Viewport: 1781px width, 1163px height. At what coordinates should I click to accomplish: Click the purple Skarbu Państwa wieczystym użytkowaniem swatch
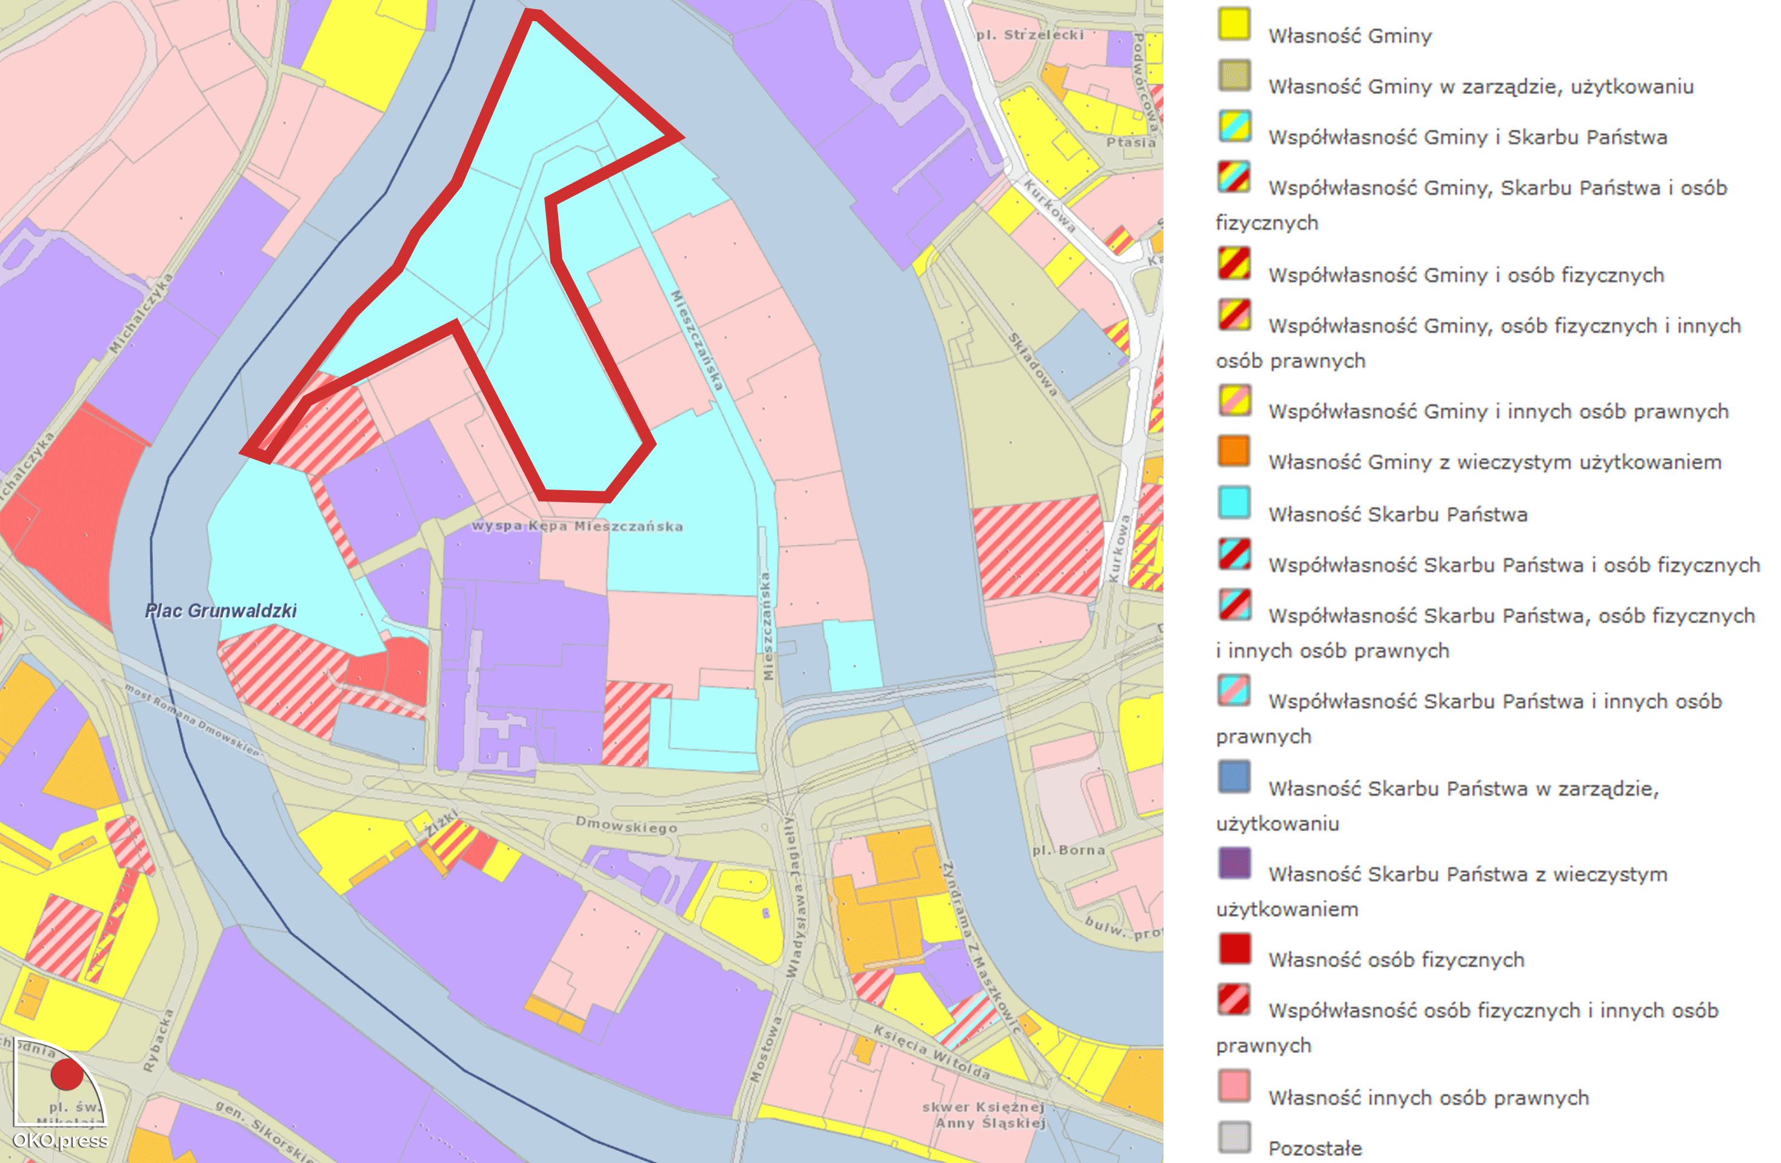1234,863
